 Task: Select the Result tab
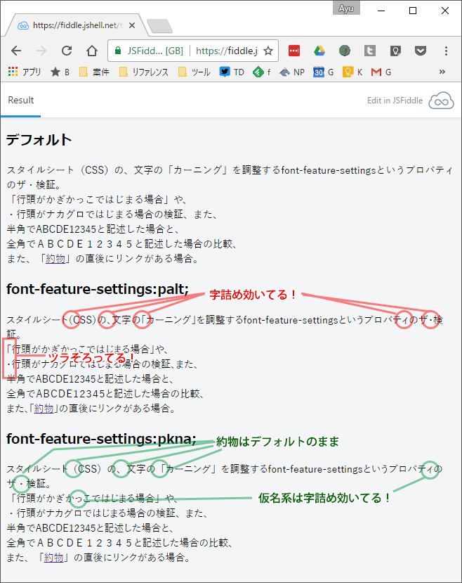[x=20, y=101]
